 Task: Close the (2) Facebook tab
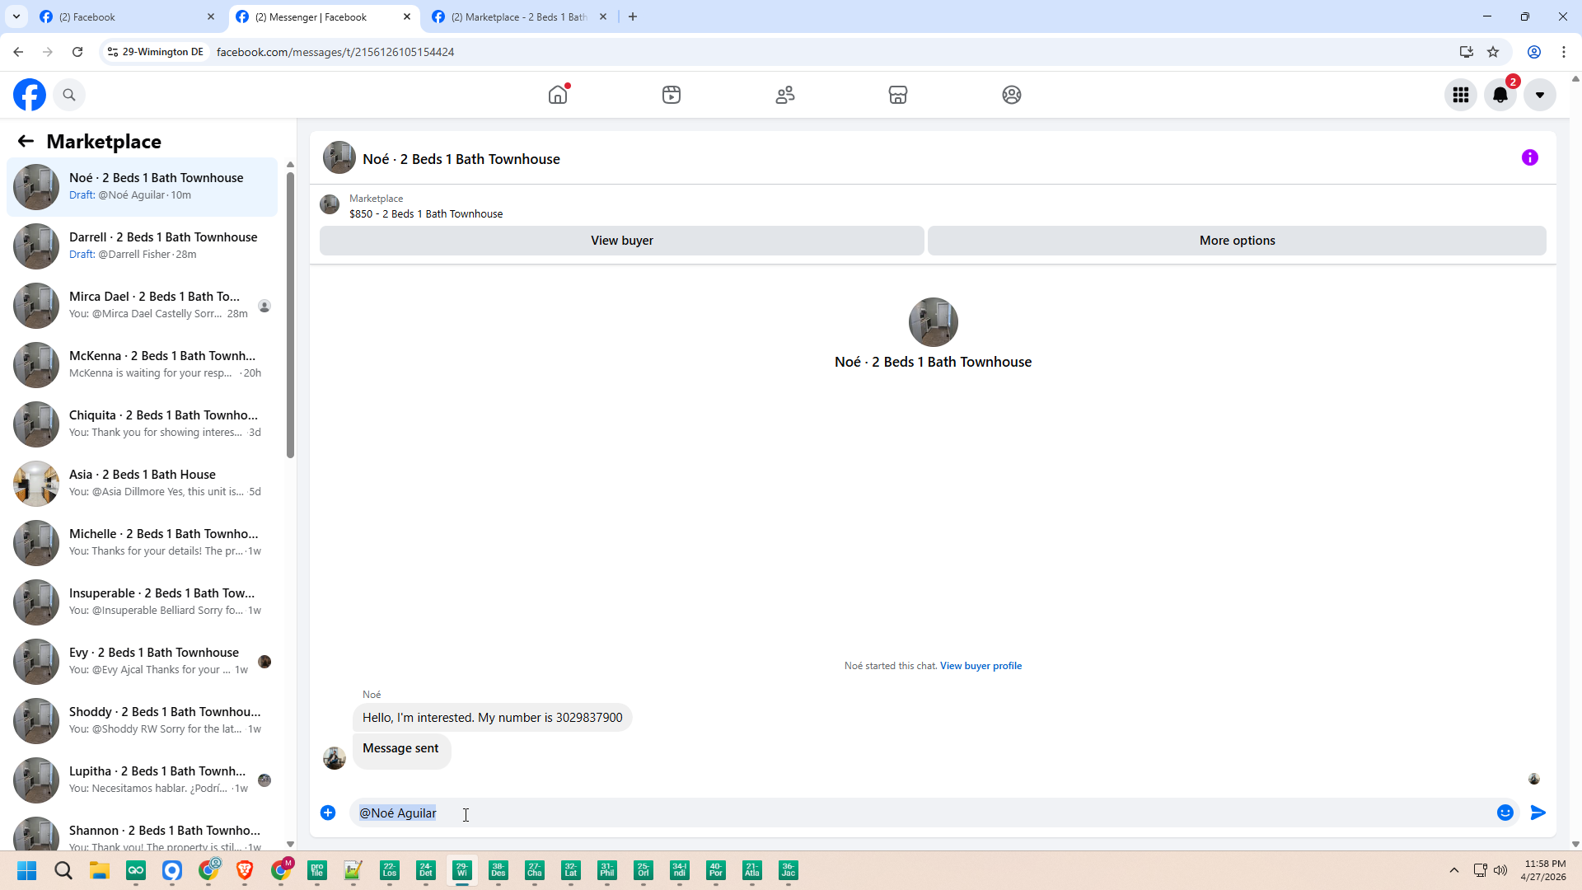211,16
